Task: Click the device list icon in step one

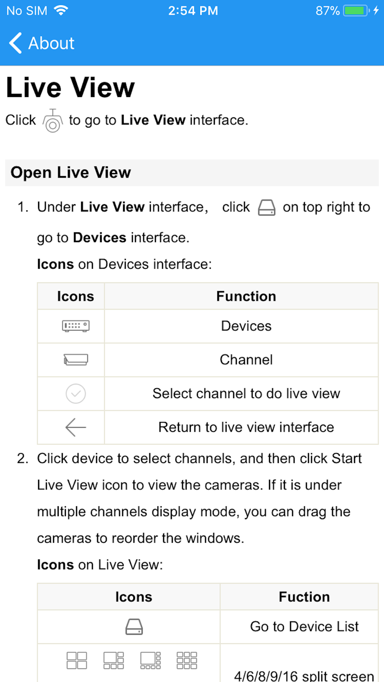Action: coord(266,208)
